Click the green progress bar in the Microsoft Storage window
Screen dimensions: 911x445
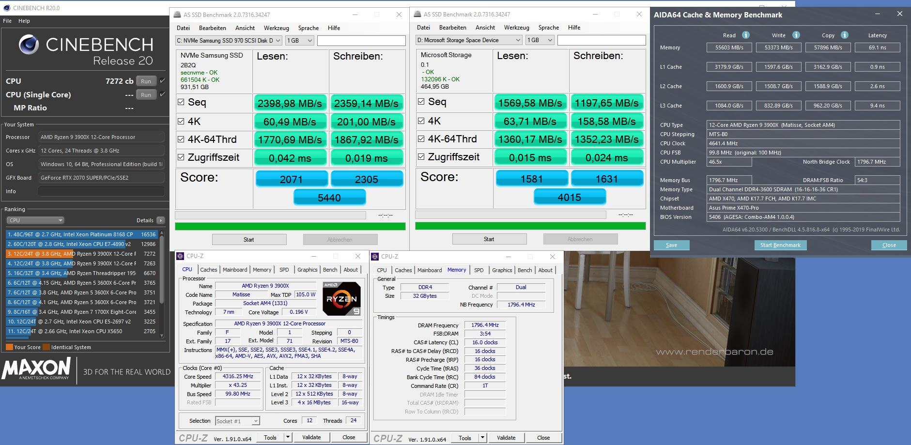pyautogui.click(x=530, y=226)
